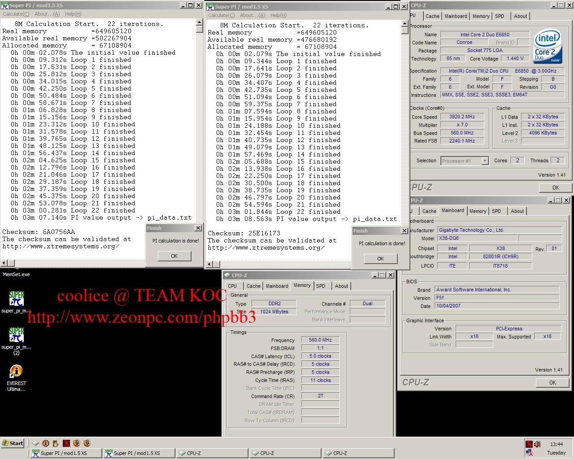This screenshot has width=574, height=459.
Task: Switch to Cache tab in top CPU-Z window
Action: coord(432,16)
